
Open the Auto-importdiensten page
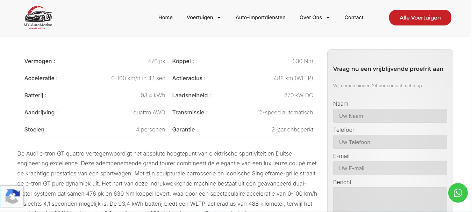[260, 17]
